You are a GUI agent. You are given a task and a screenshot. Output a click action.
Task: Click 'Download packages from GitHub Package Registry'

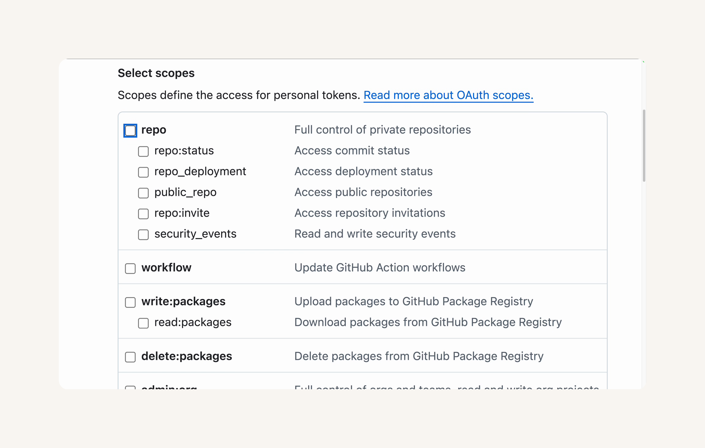(428, 322)
